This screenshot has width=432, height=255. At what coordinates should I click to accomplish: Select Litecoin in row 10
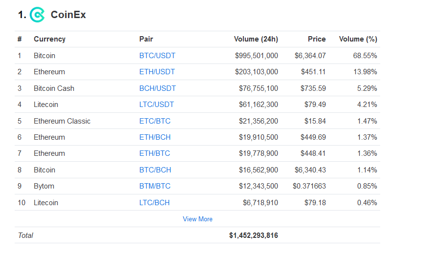tap(46, 203)
